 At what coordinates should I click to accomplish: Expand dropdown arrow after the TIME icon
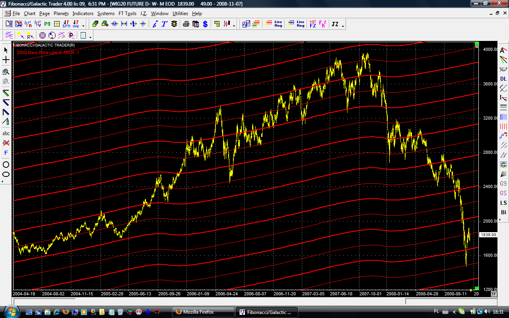pyautogui.click(x=84, y=25)
